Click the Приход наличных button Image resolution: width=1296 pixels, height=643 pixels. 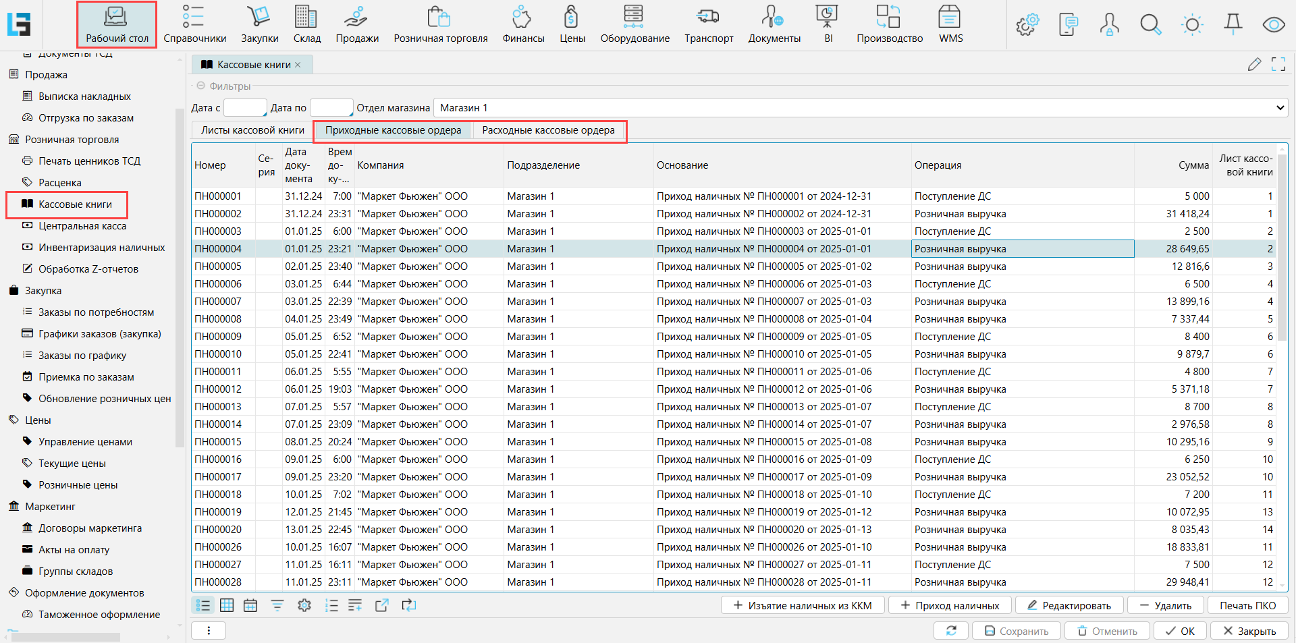point(949,605)
